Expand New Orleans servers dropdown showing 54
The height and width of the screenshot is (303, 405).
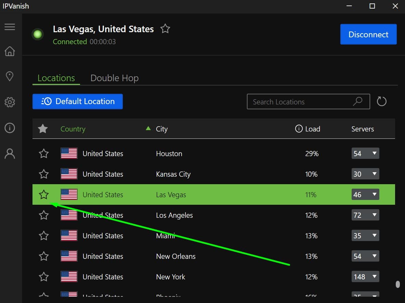coord(365,256)
